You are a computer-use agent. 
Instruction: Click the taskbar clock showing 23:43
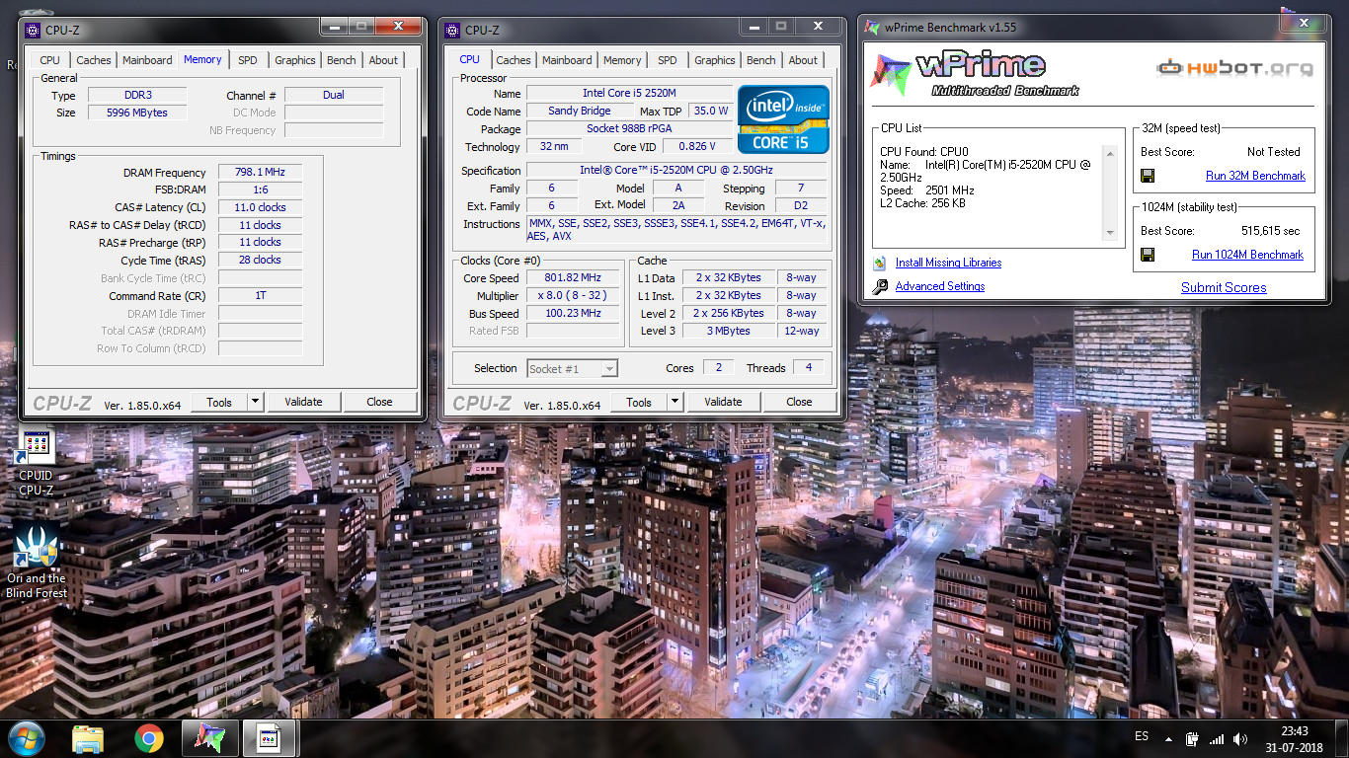[x=1295, y=738]
